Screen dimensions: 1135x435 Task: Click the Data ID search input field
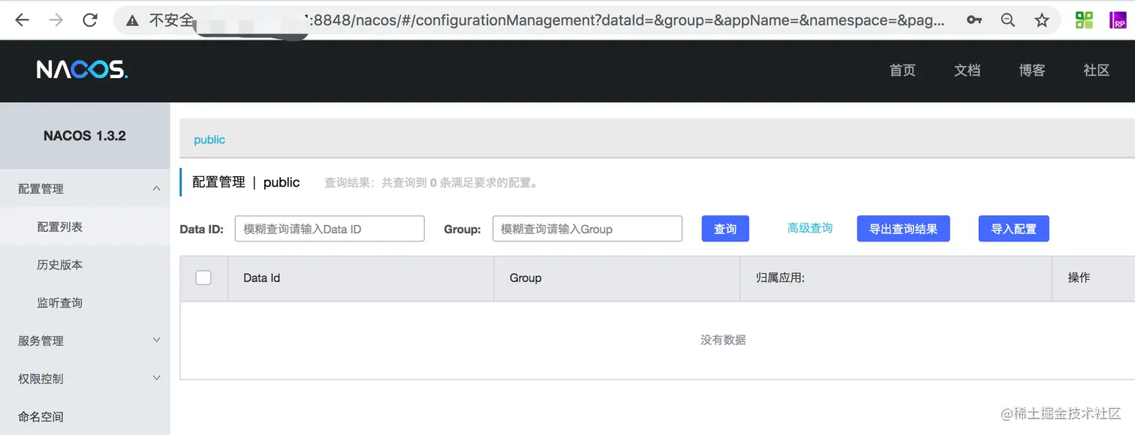pos(330,229)
